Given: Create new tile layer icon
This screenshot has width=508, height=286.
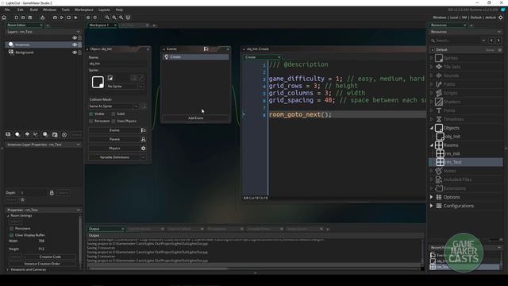Looking at the screenshot, I should [27, 134].
